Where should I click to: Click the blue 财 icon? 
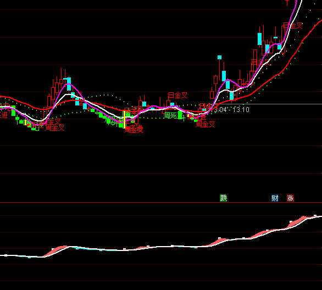point(275,198)
